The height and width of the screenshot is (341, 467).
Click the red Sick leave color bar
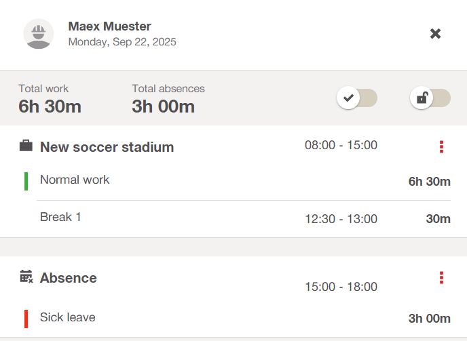click(26, 318)
